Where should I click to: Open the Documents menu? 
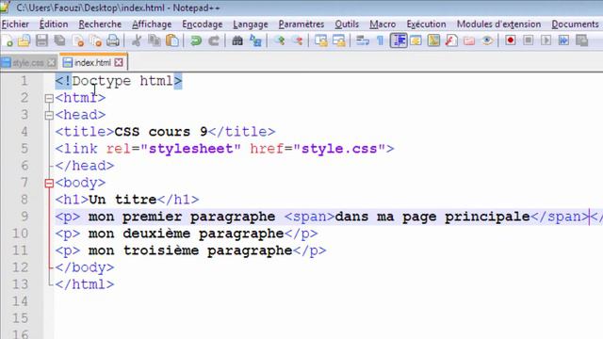575,24
